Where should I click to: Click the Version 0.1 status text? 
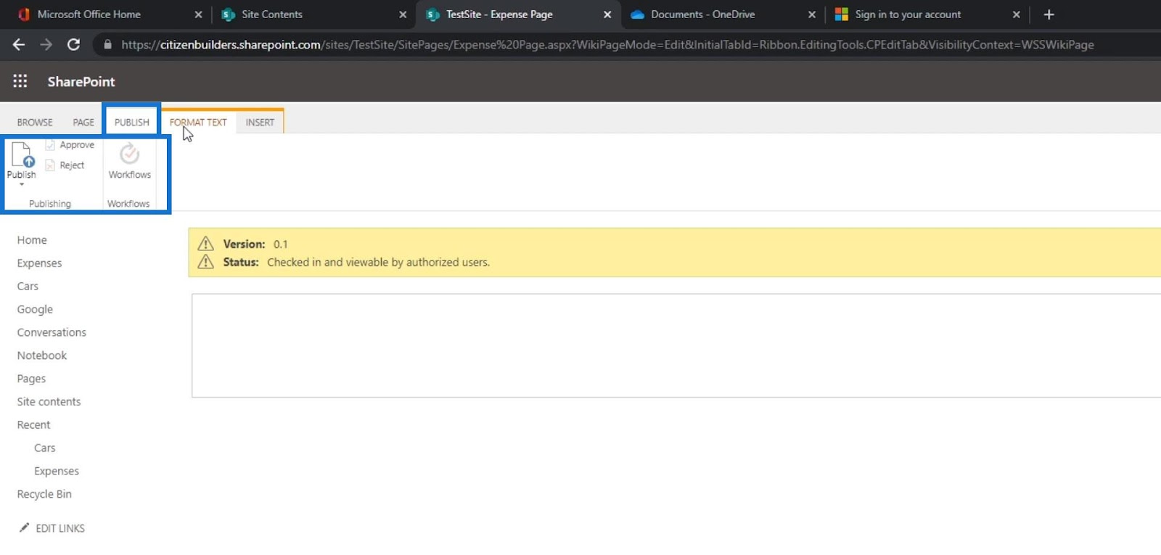point(255,244)
